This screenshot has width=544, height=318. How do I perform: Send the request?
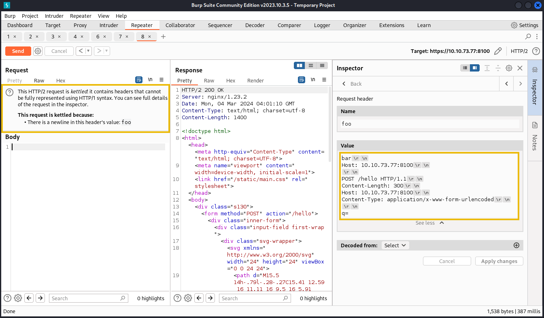18,51
